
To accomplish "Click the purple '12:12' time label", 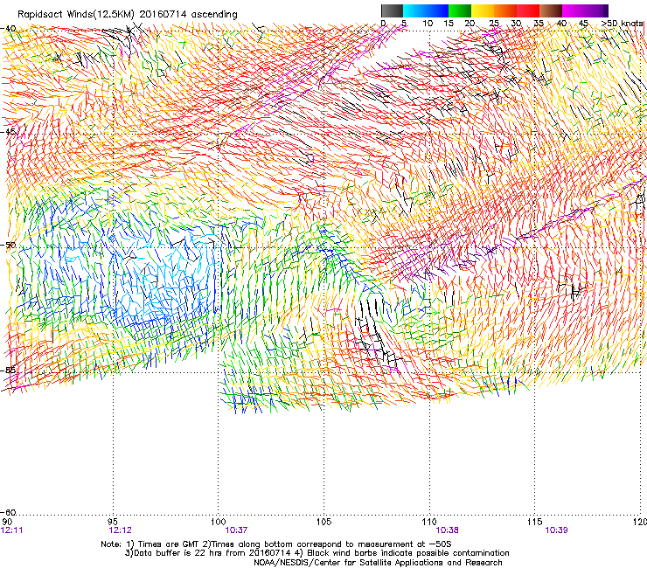I will click(120, 530).
